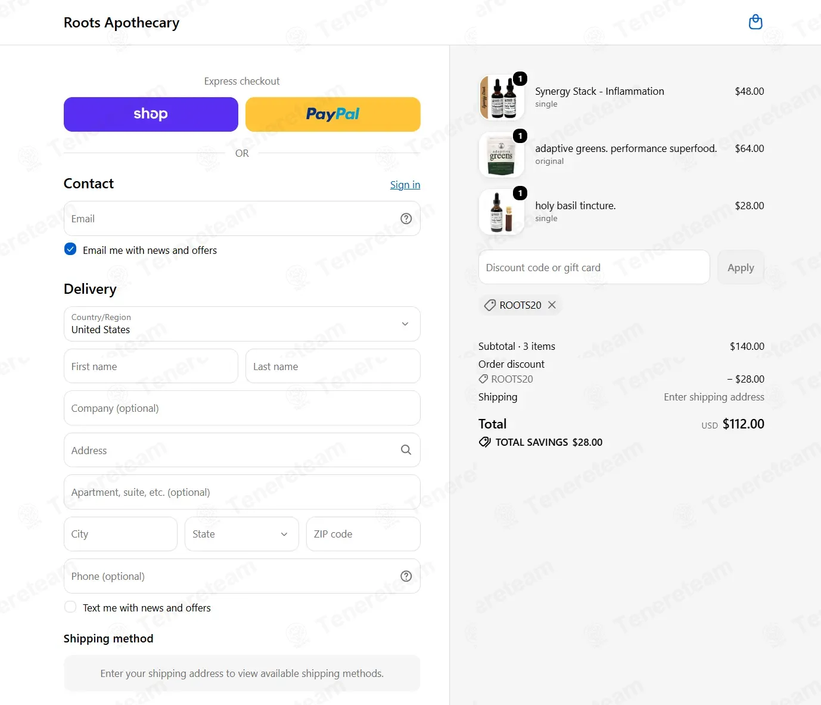
Task: Click the City input field
Action: [x=120, y=534]
